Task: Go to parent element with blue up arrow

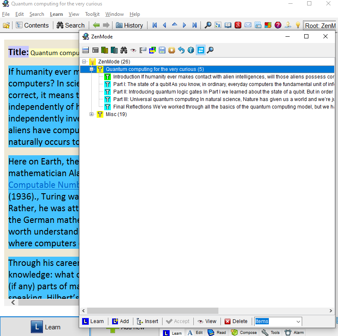Action: point(174,25)
